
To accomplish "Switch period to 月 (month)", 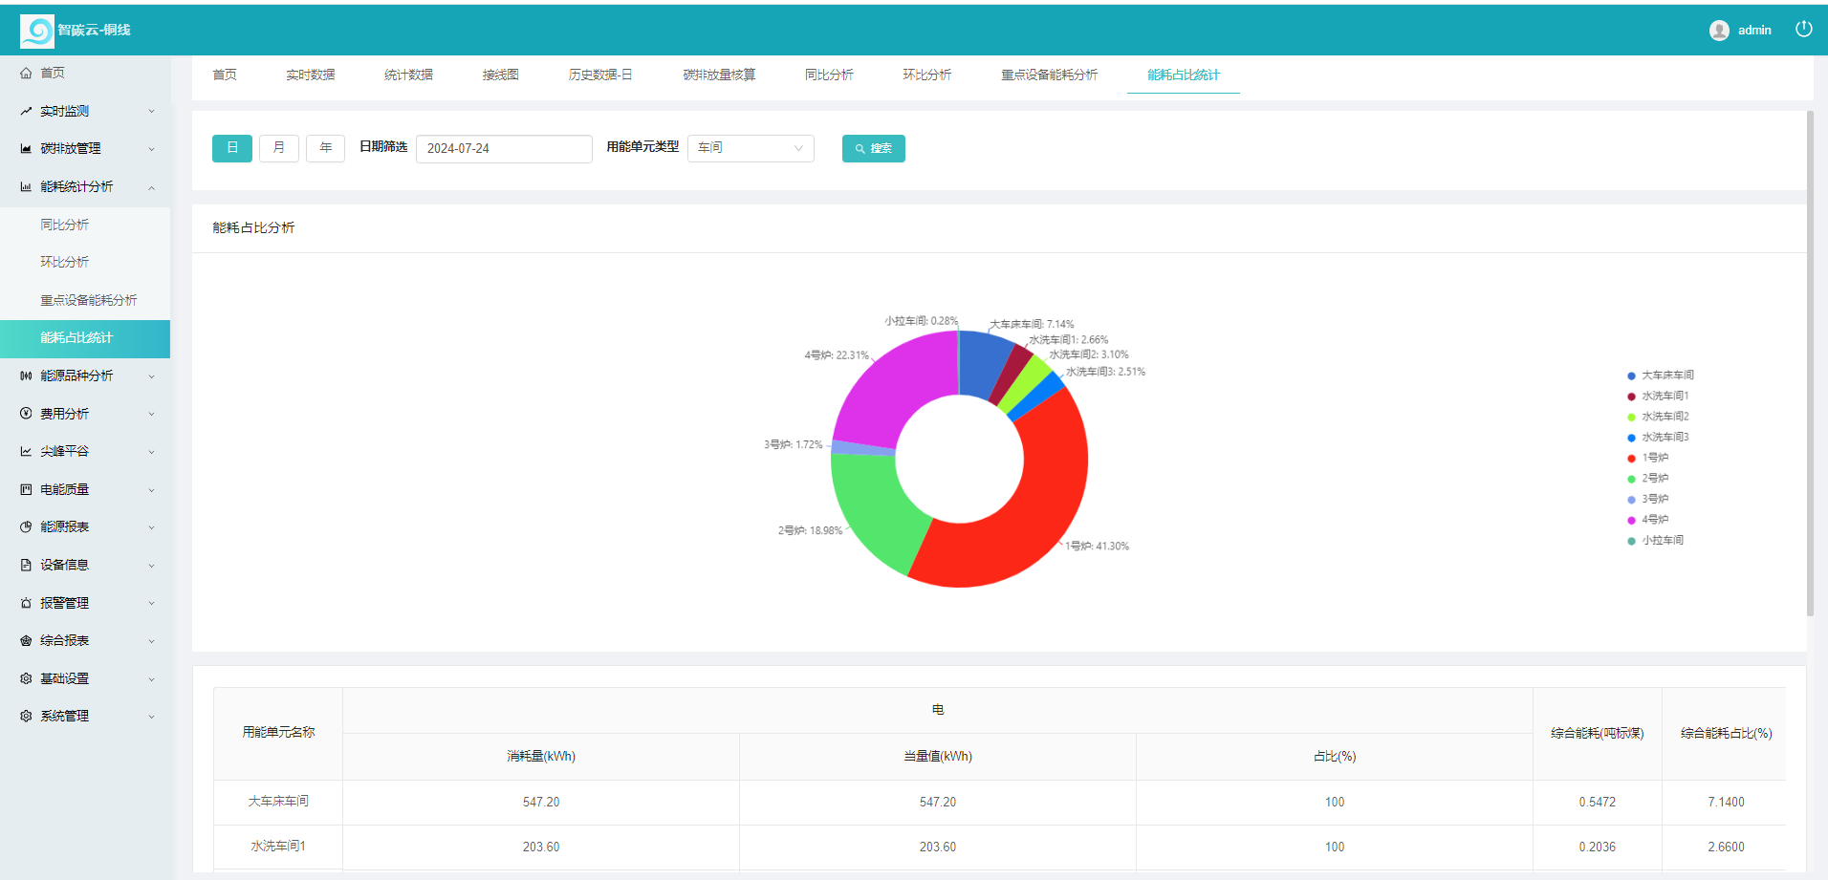I will click(278, 148).
